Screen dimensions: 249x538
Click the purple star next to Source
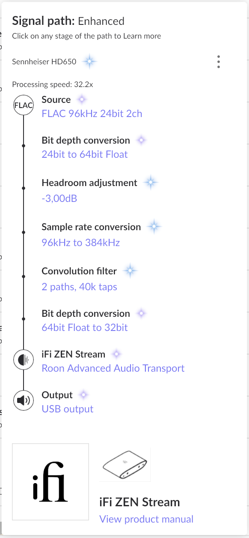coord(81,99)
